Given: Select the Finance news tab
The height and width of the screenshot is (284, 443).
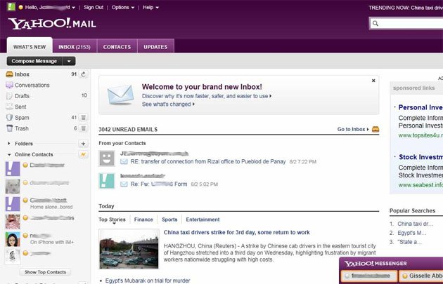Looking at the screenshot, I should [143, 219].
